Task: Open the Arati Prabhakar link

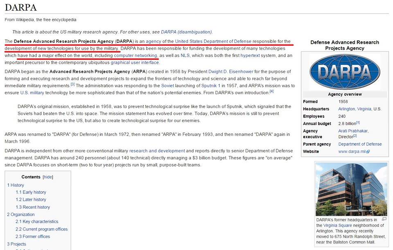Action: point(353,131)
